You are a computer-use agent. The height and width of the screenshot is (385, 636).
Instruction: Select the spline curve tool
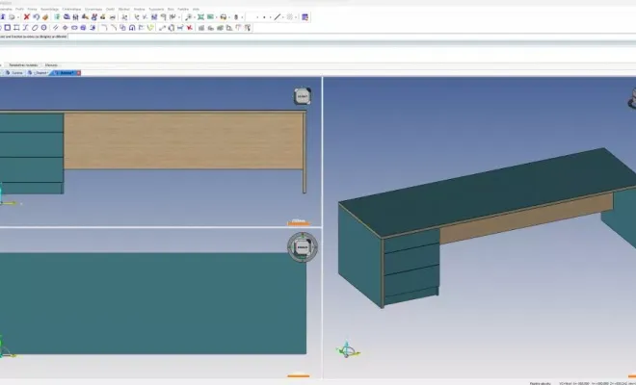(25, 28)
